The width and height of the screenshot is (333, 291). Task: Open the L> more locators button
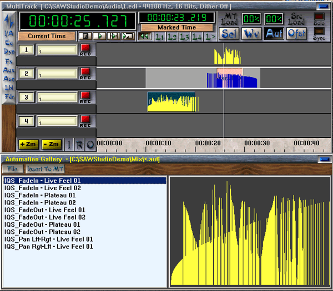click(x=210, y=37)
